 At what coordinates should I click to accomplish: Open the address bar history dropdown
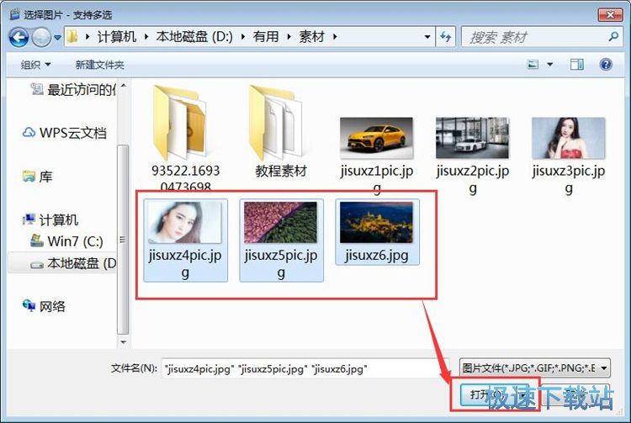[427, 37]
